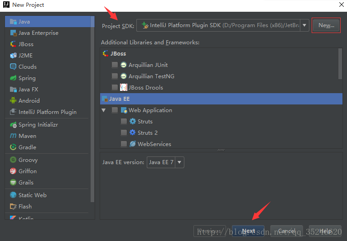Click the Java FX folder icon
This screenshot has height=241, width=347.
click(13, 89)
